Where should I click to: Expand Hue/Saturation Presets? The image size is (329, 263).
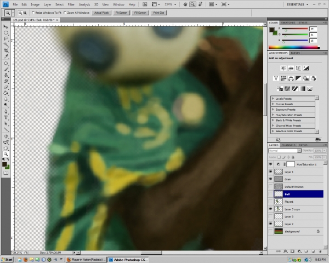click(273, 115)
